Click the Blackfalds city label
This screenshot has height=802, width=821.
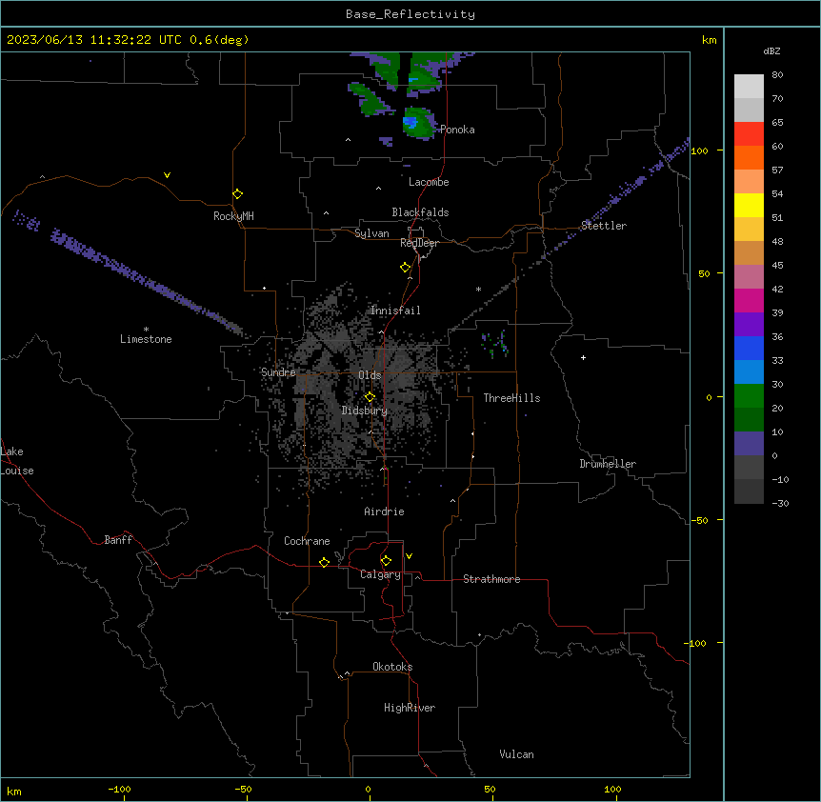420,212
